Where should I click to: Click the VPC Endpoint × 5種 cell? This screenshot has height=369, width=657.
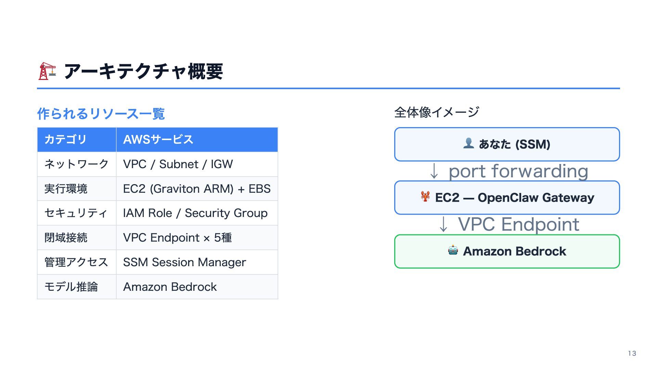(x=197, y=238)
